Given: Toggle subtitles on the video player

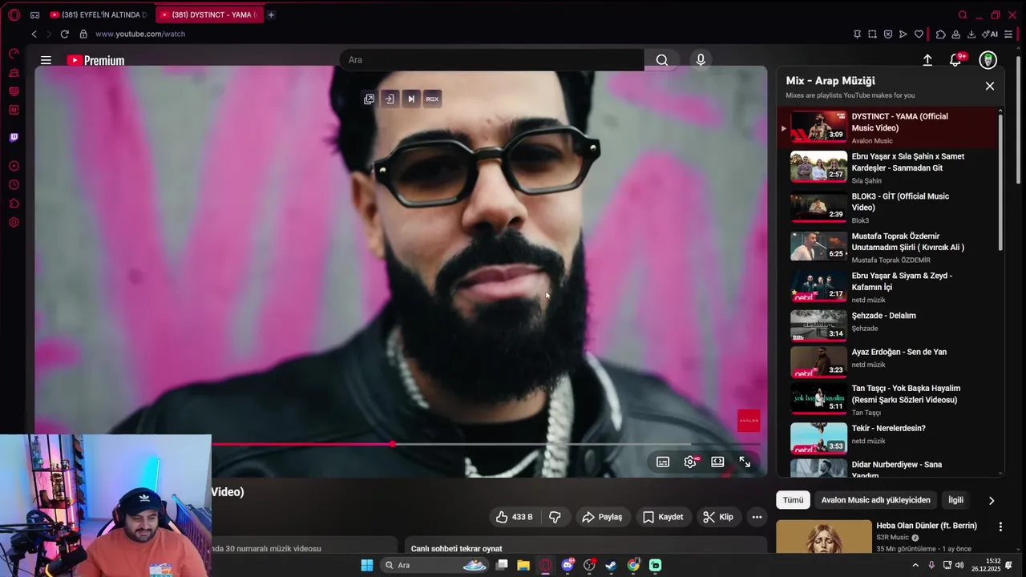Looking at the screenshot, I should point(663,462).
